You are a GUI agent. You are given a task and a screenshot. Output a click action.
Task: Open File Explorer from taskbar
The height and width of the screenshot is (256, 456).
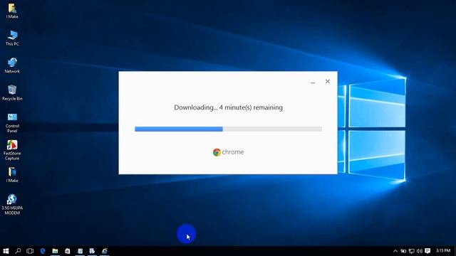(x=55, y=251)
